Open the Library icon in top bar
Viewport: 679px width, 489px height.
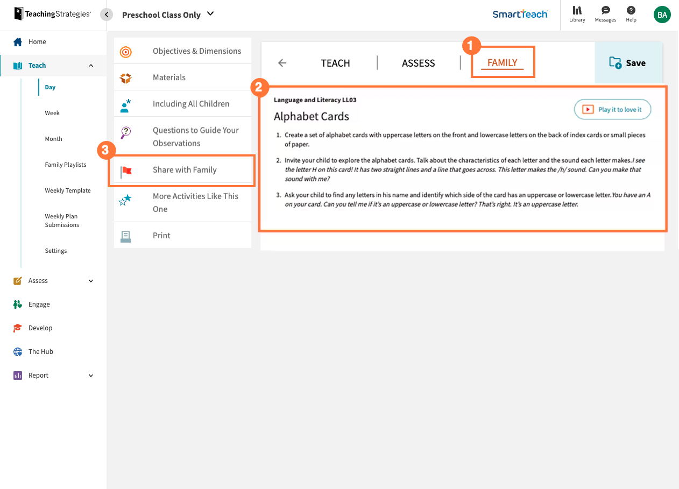point(577,11)
